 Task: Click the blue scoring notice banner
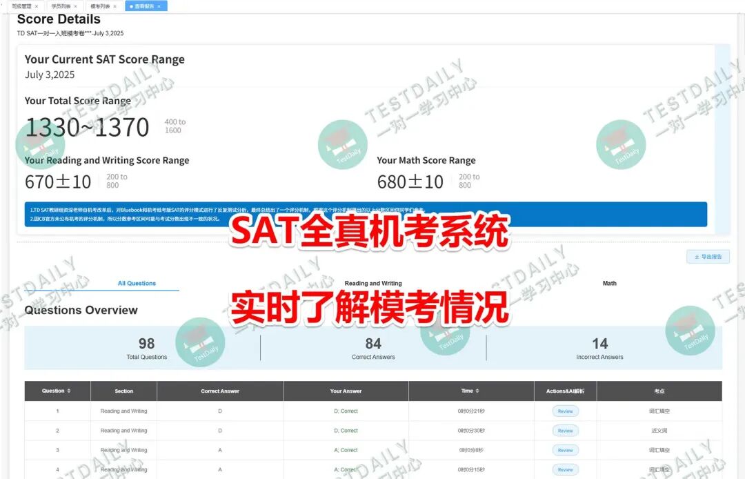(366, 215)
